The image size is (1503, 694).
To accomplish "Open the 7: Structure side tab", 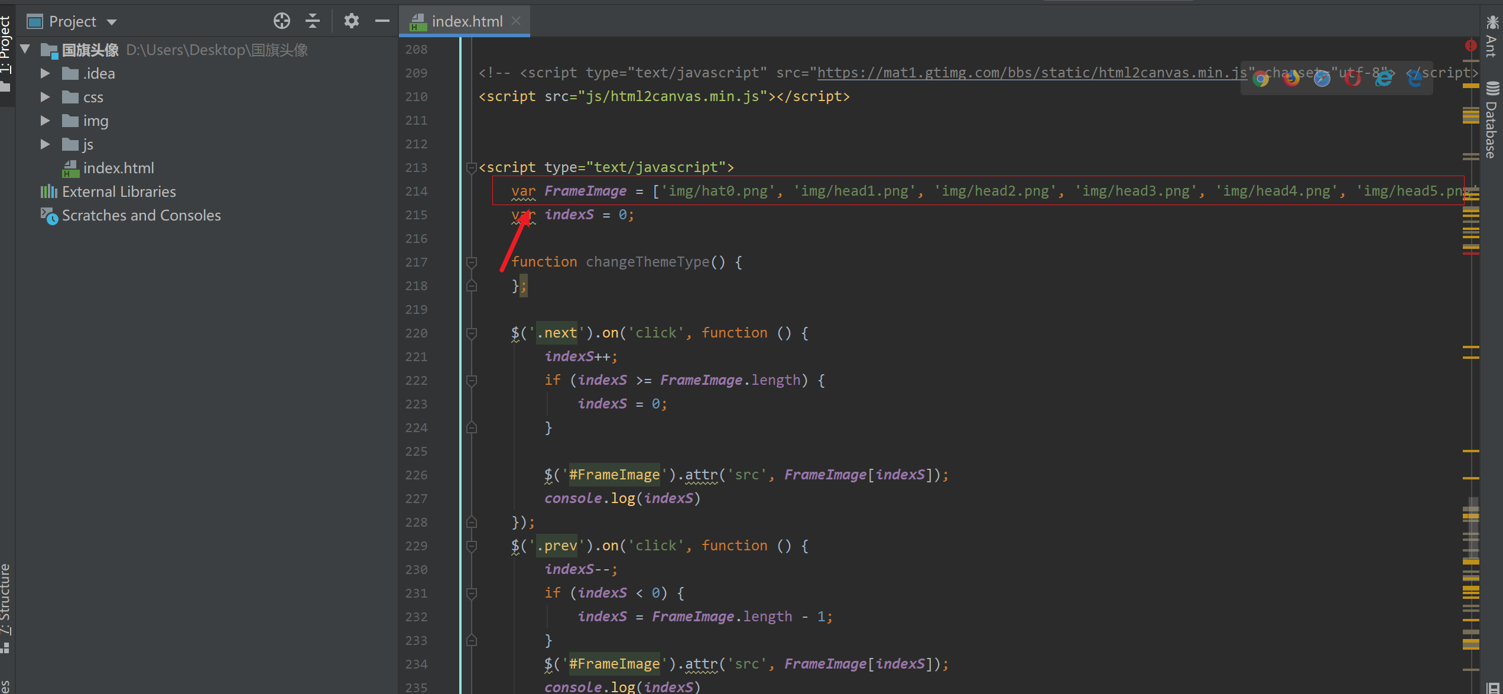I will 6,608.
